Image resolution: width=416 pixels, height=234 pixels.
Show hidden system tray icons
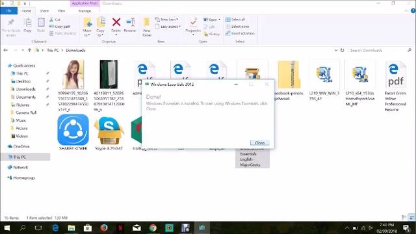pos(346,228)
